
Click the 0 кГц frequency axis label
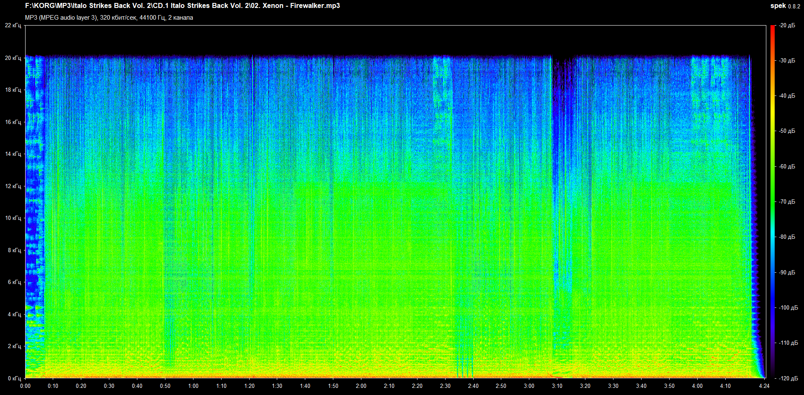pos(14,378)
